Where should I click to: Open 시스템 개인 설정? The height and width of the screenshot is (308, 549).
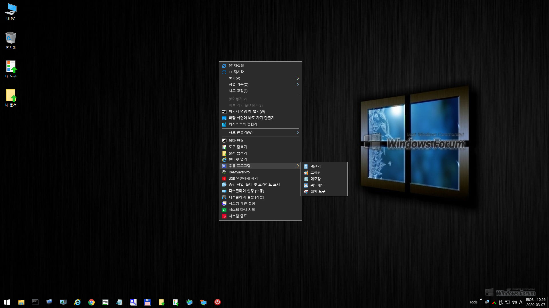[260, 203]
